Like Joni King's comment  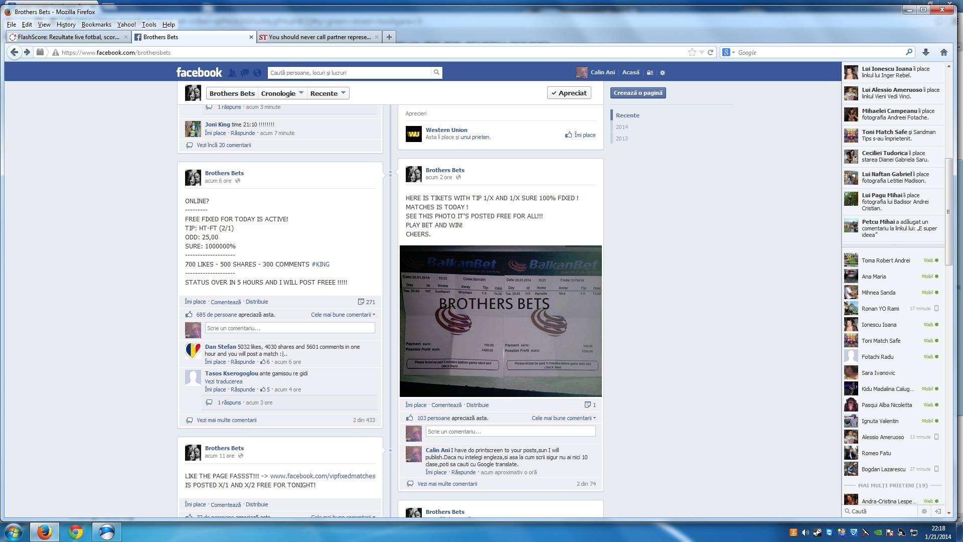[x=215, y=133]
